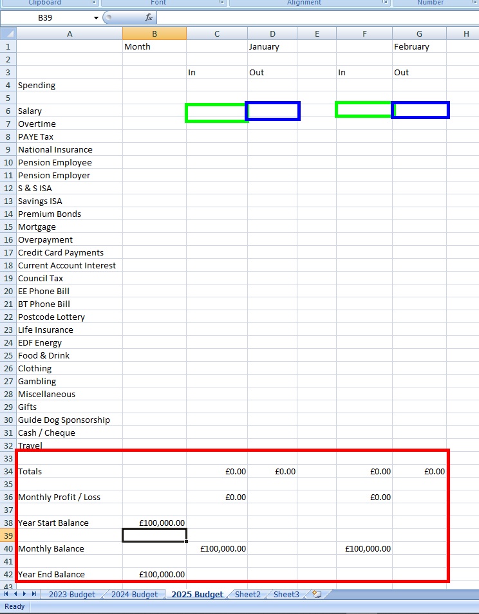
Task: Open the Clipboard dialog launcher
Action: [94, 3]
